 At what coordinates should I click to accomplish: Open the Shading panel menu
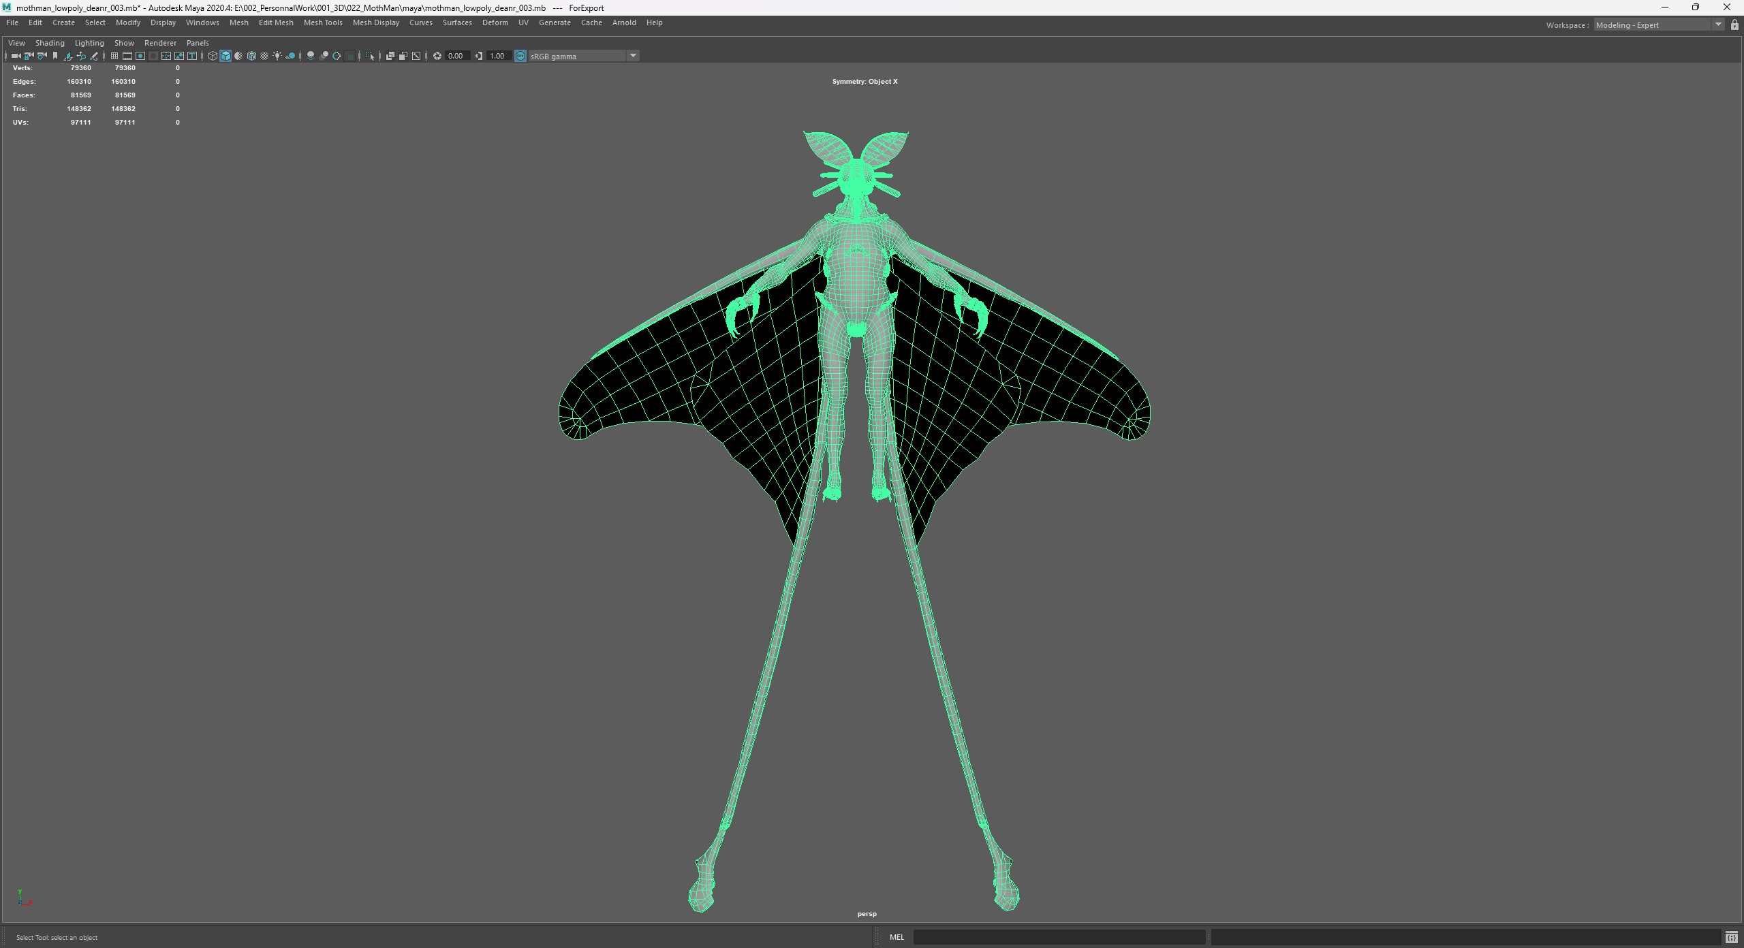(50, 43)
